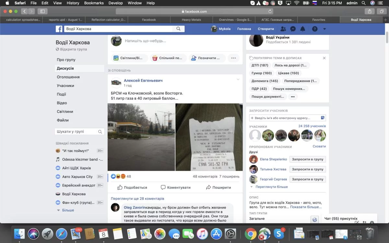Click the Подобається like button
The height and width of the screenshot is (243, 389).
(132, 187)
